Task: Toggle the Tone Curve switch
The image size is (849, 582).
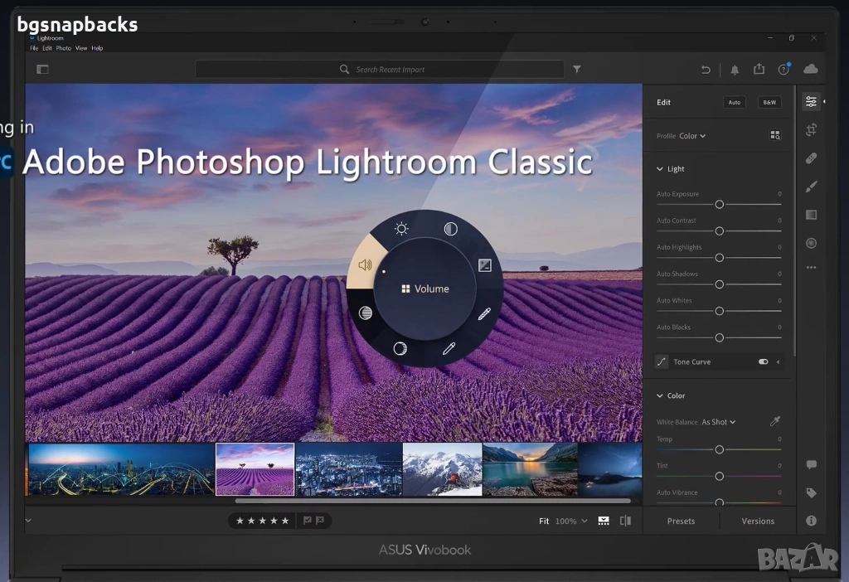Action: pyautogui.click(x=763, y=362)
